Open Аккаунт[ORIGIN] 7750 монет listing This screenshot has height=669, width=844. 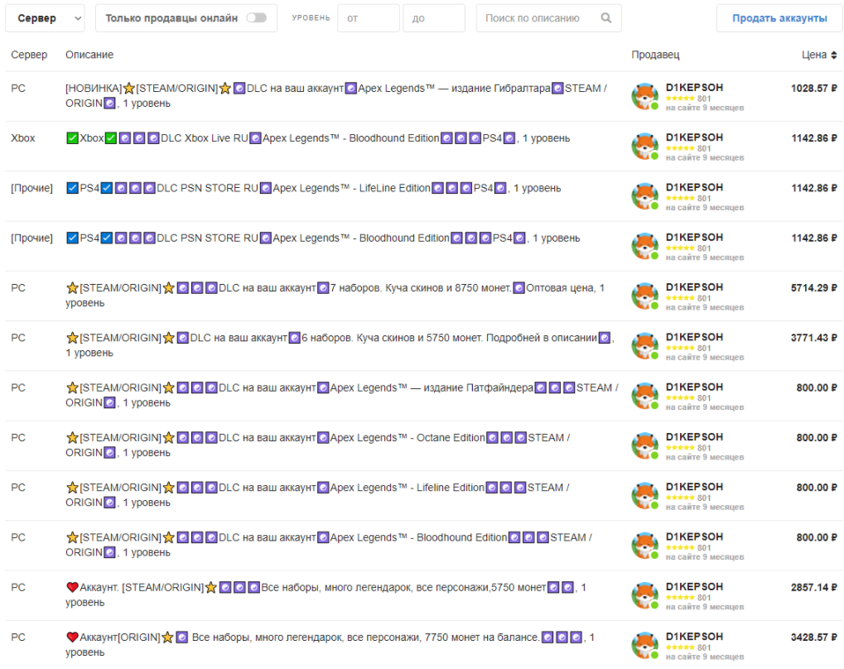point(330,645)
